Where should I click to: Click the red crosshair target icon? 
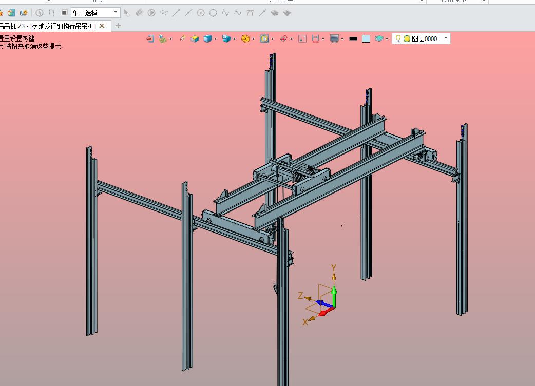[283, 38]
